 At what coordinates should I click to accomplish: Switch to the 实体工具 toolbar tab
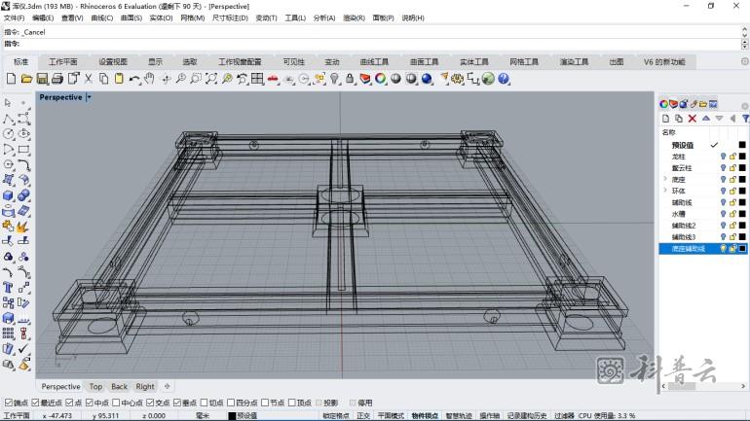[x=474, y=62]
